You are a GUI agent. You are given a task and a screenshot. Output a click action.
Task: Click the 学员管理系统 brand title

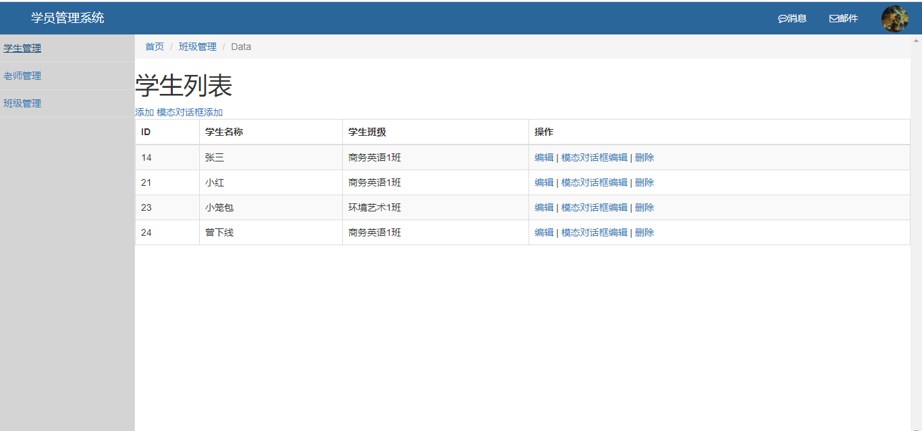(x=67, y=18)
